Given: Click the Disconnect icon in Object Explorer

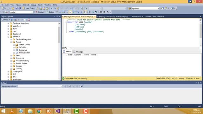Looking at the screenshot, I should click(16, 20).
